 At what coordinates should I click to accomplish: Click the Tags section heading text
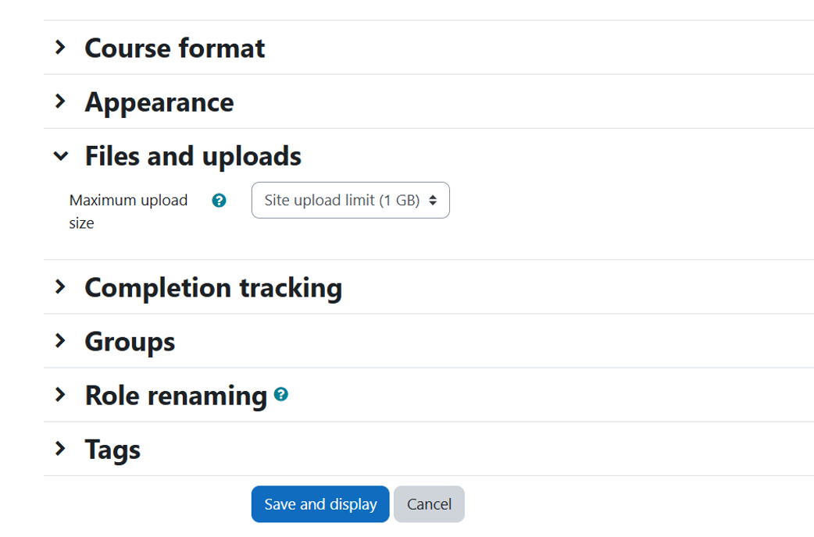(112, 449)
